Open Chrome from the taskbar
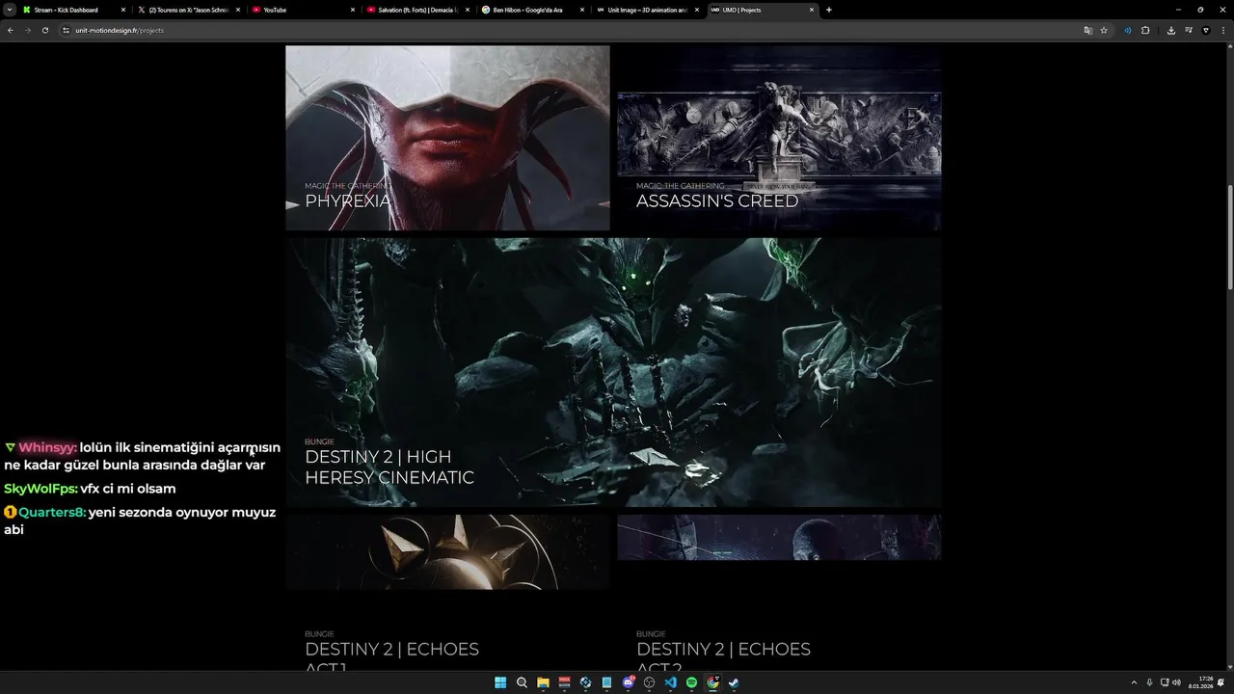Viewport: 1234px width, 694px height. pyautogui.click(x=712, y=682)
